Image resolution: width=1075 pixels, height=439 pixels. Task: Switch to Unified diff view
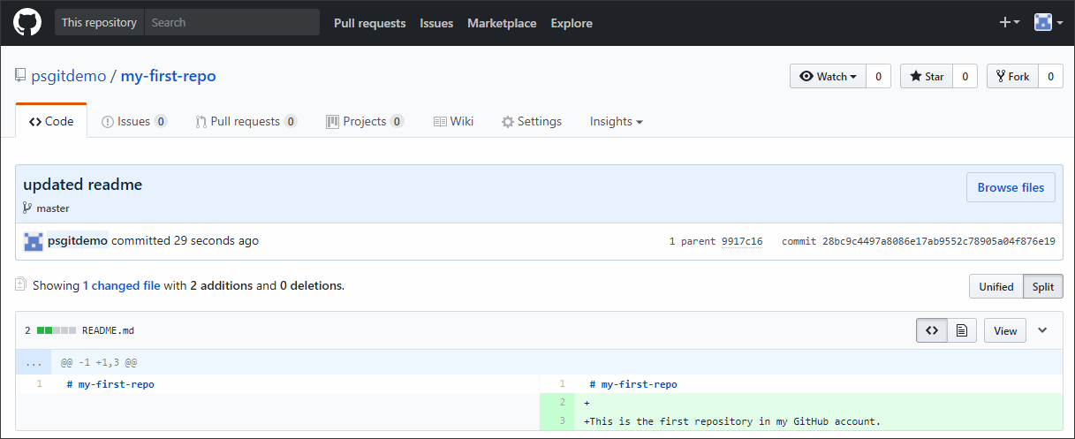point(996,286)
